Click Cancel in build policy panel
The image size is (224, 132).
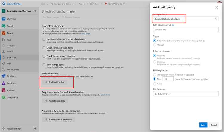tap(214, 125)
